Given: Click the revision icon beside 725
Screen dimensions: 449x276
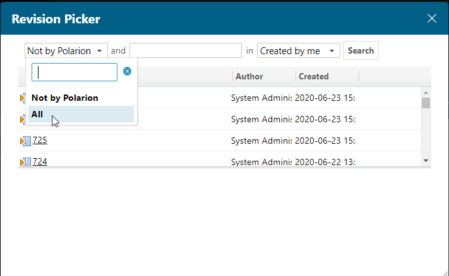Looking at the screenshot, I should pyautogui.click(x=25, y=141).
